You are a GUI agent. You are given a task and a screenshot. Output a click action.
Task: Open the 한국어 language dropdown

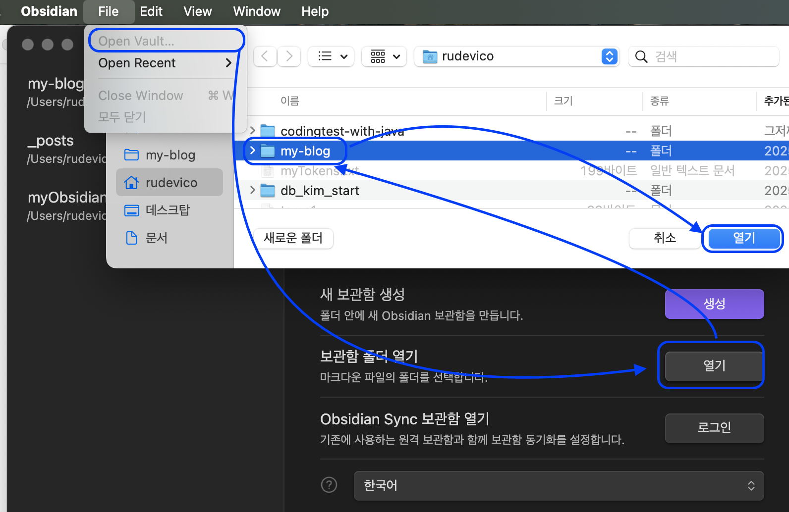tap(559, 486)
